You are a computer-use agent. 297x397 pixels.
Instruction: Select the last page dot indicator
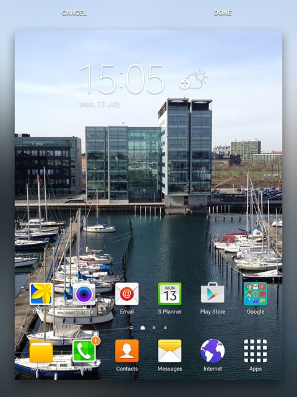point(165,328)
